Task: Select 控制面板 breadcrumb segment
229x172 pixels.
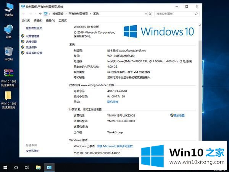Action: 58,14
